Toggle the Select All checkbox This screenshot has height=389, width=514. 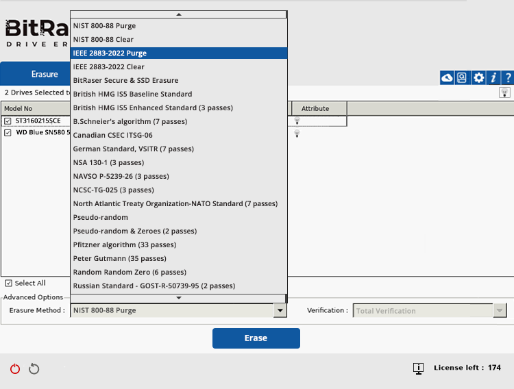coord(8,283)
